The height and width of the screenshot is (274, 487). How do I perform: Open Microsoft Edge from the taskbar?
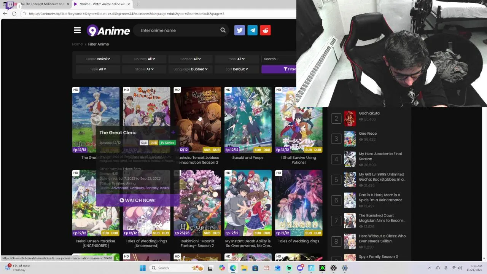click(x=233, y=268)
